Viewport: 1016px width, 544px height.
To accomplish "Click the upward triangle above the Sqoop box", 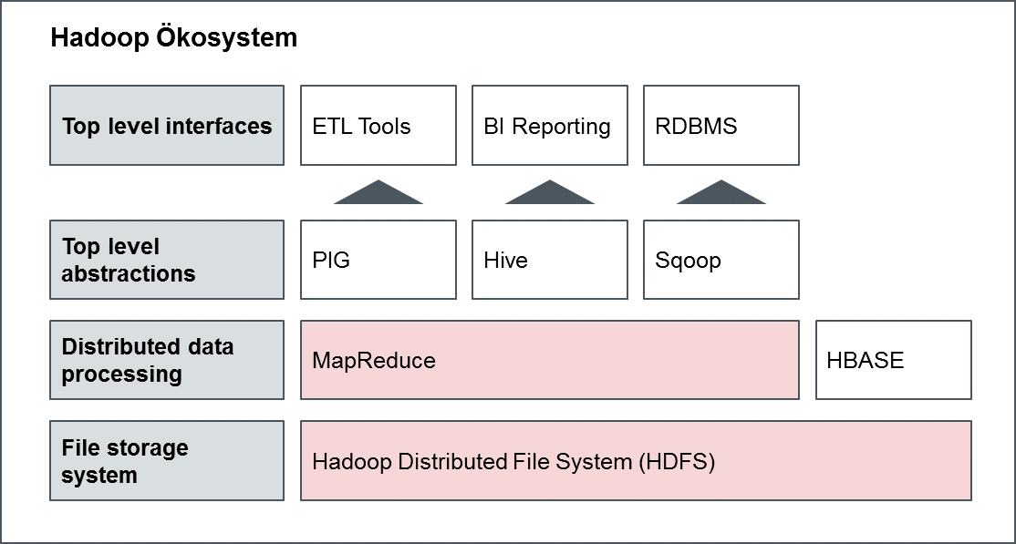I will 721,194.
